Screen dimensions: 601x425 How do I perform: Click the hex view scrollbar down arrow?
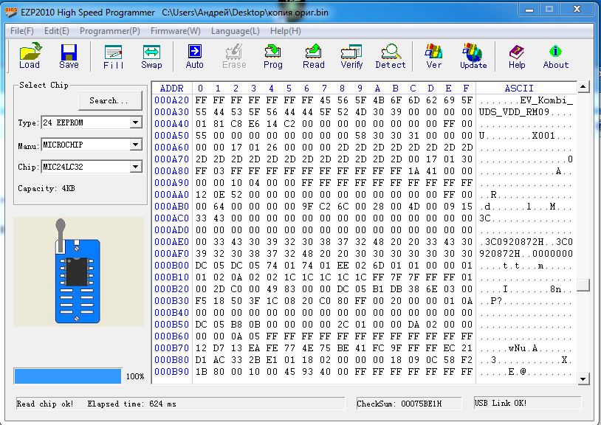(583, 379)
